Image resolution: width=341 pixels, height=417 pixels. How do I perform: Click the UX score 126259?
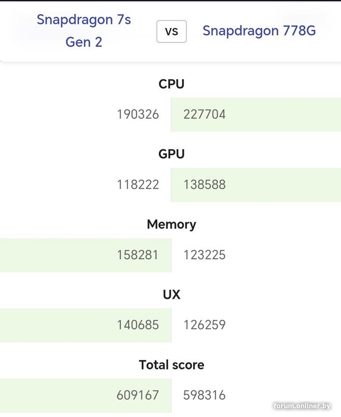(x=205, y=325)
